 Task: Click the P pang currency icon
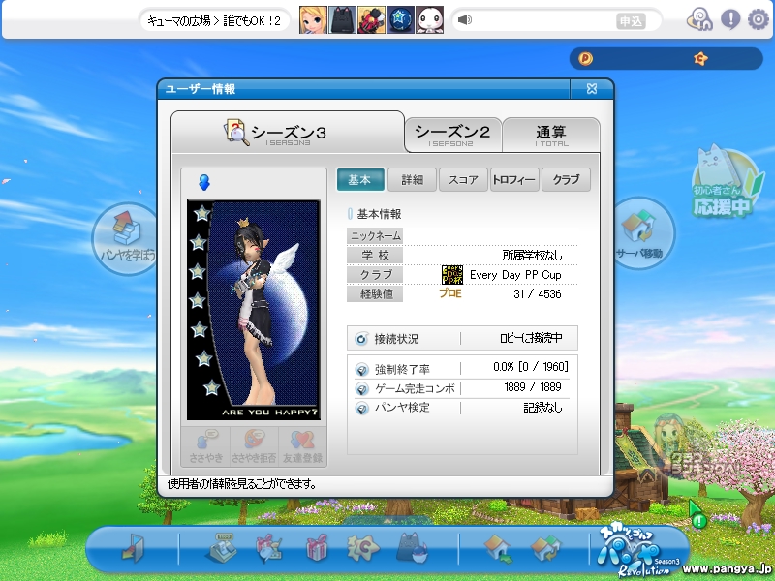586,59
